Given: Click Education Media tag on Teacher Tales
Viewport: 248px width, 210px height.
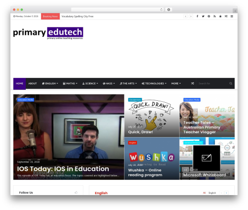Looking at the screenshot, I should (x=192, y=100).
